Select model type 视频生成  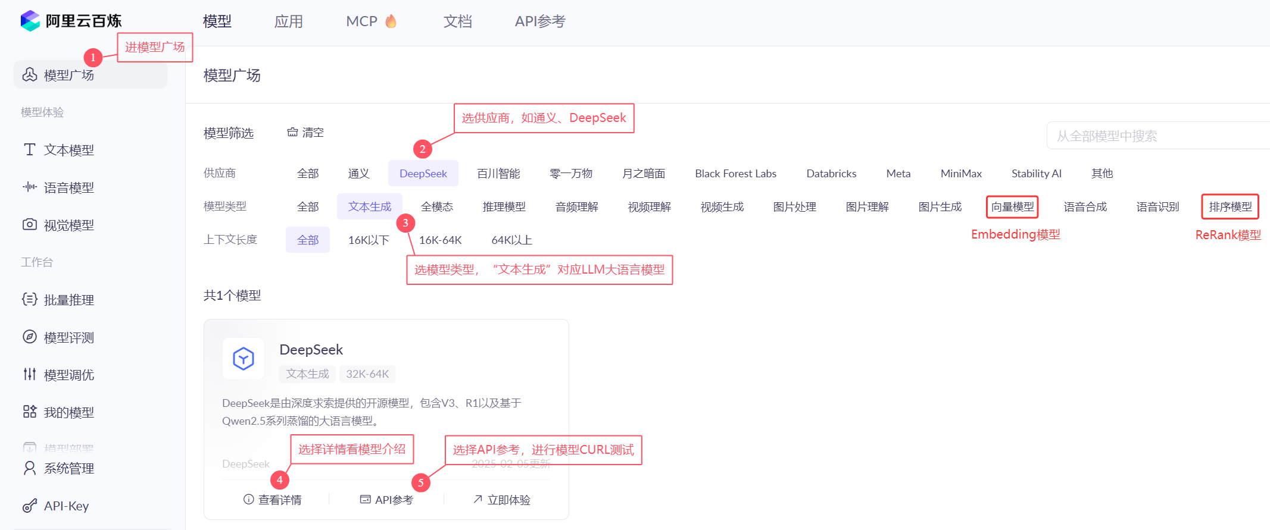tap(722, 206)
